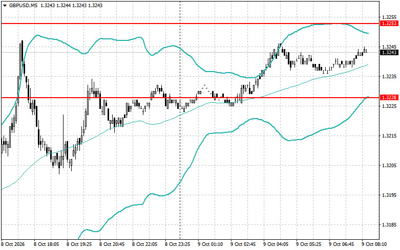The width and height of the screenshot is (400, 250).
Task: Click the 1.3185 price scale value
Action: 389,225
